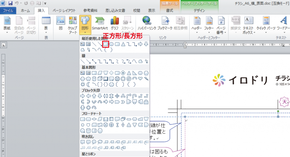Click the 空白のページ blank page button
The width and height of the screenshot is (290, 157).
pyautogui.click(x=19, y=25)
